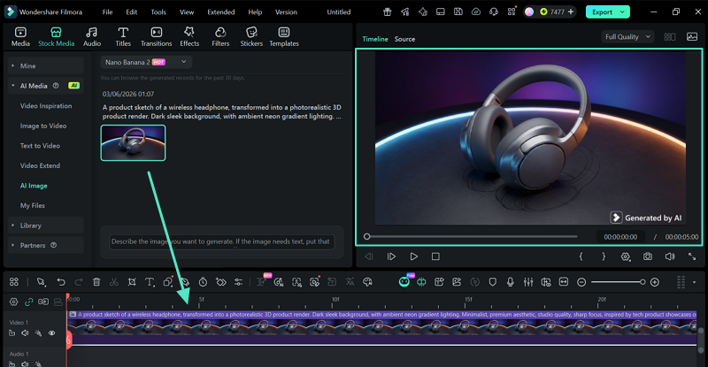The height and width of the screenshot is (367, 708).
Task: Take a snapshot with the camera icon
Action: 648,256
